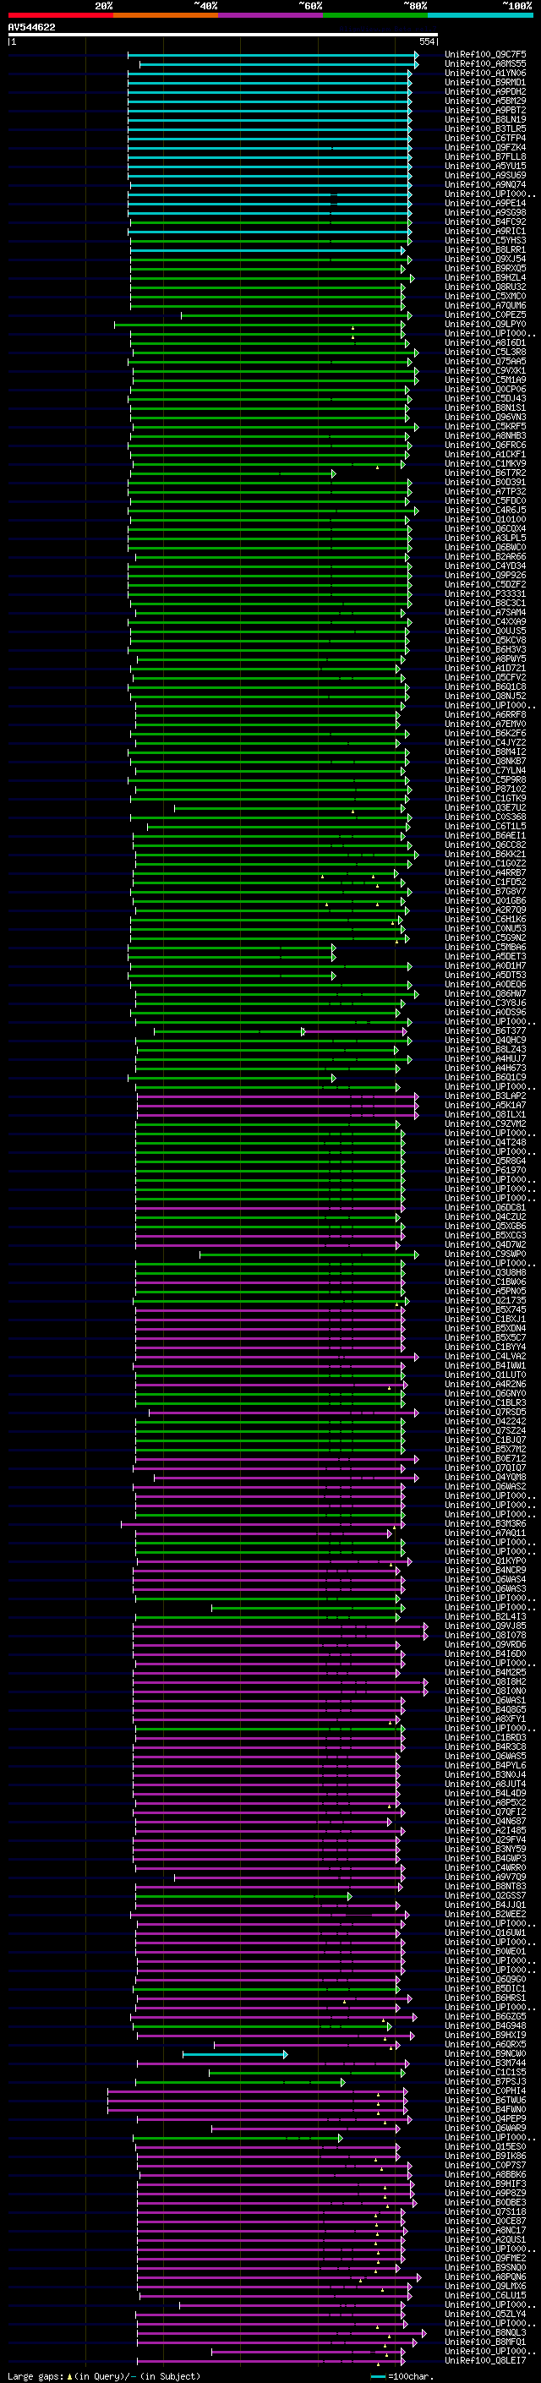Select hit label UniRef100_B8LRR1
The width and height of the screenshot is (541, 2383).
pos(485,249)
